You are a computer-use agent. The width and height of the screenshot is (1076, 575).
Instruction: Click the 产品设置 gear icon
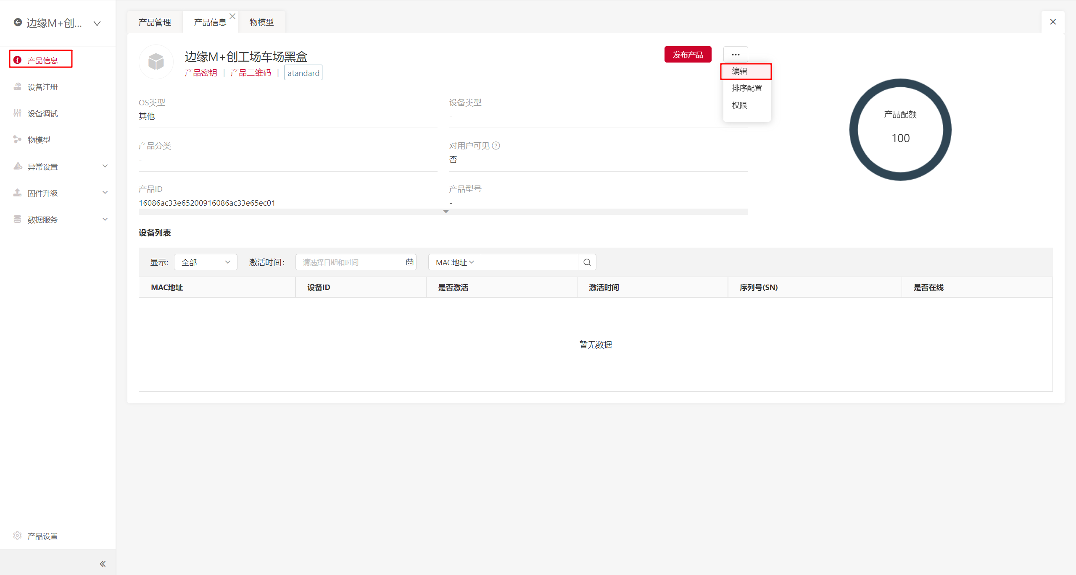[x=17, y=536]
